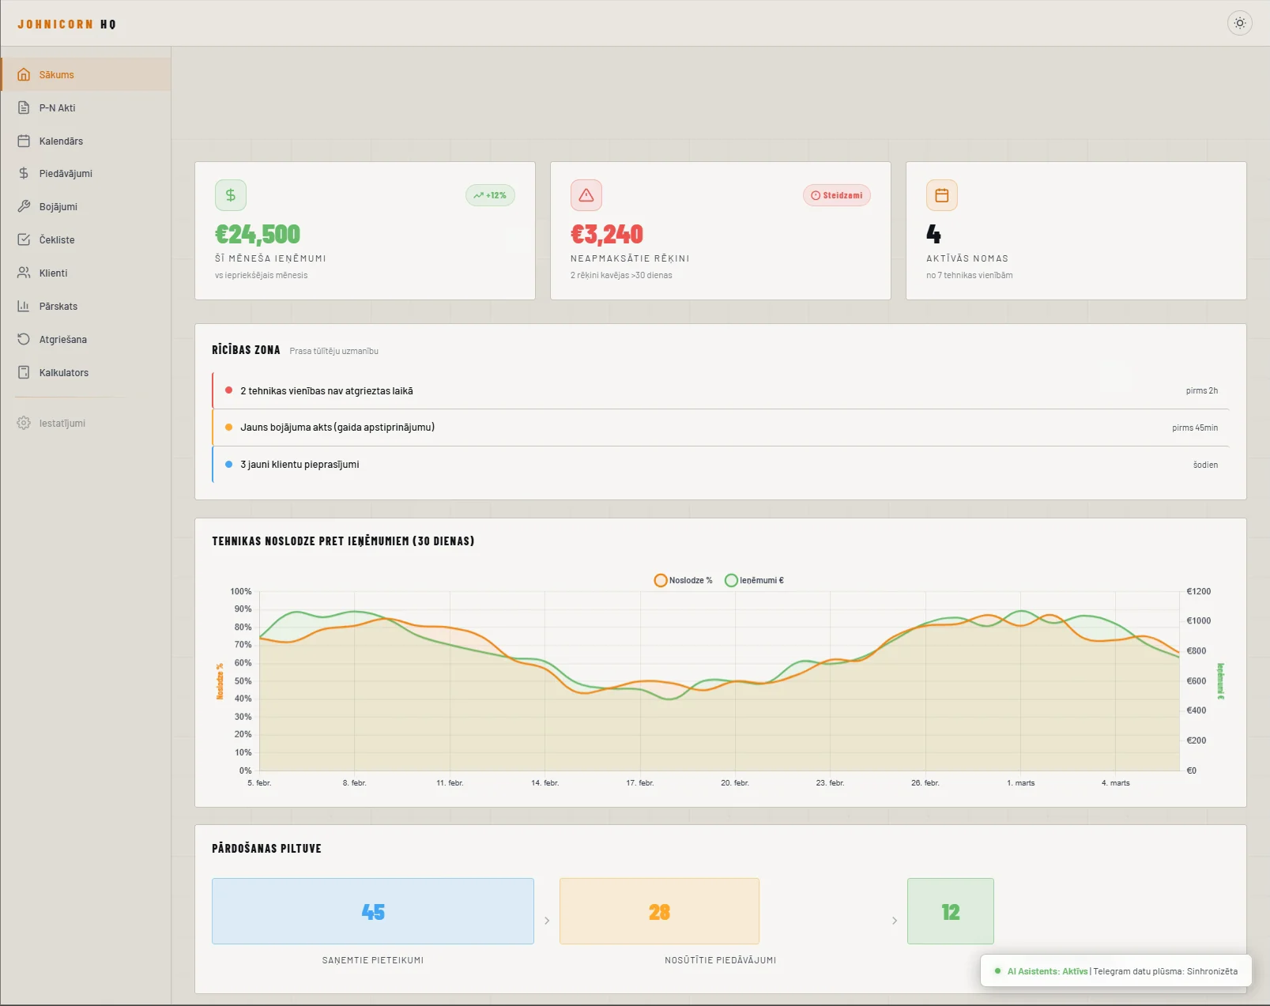This screenshot has width=1270, height=1006.
Task: Click AI Asistents status notification
Action: 1116,971
